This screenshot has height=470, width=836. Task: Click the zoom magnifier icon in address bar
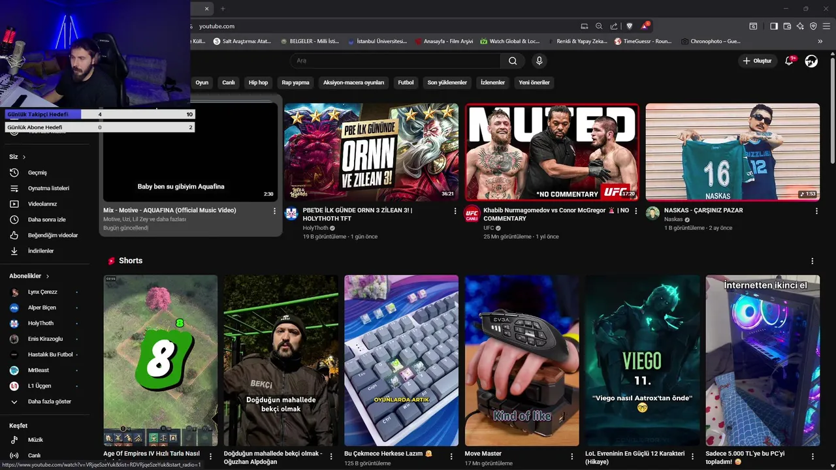599,26
